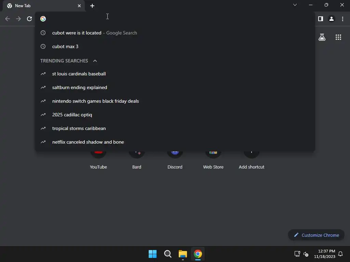This screenshot has height=262, width=350.
Task: Click the Google logo in the address bar
Action: pos(43,19)
